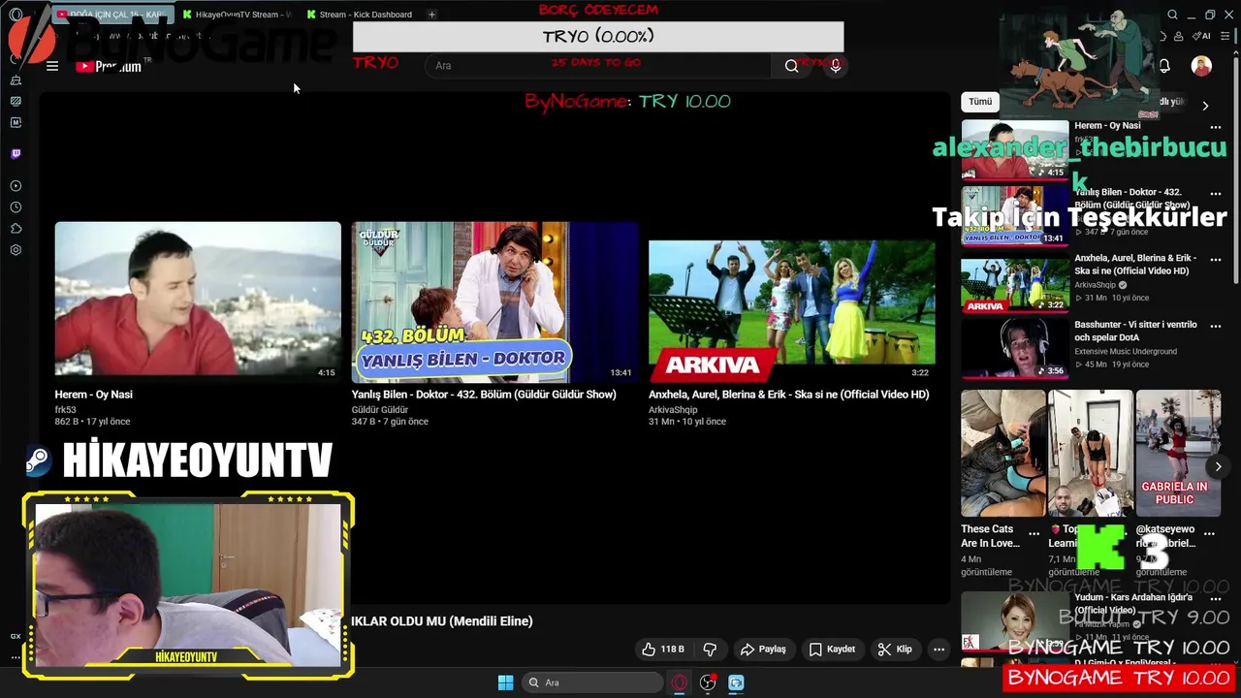Open YouTube notifications bell
1241x698 pixels.
tap(1164, 66)
